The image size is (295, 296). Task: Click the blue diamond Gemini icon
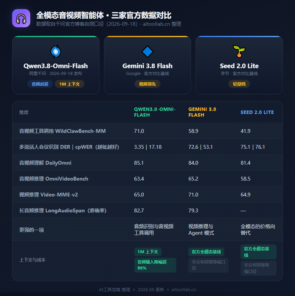coord(147,51)
